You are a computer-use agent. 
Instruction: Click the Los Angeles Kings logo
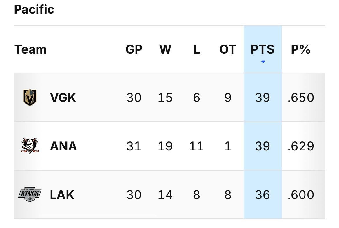30,194
